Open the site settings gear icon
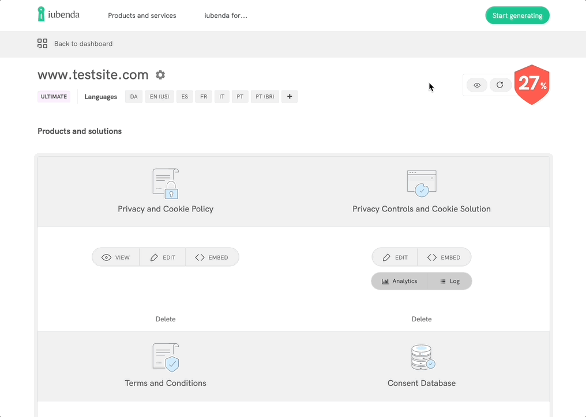 coord(160,75)
